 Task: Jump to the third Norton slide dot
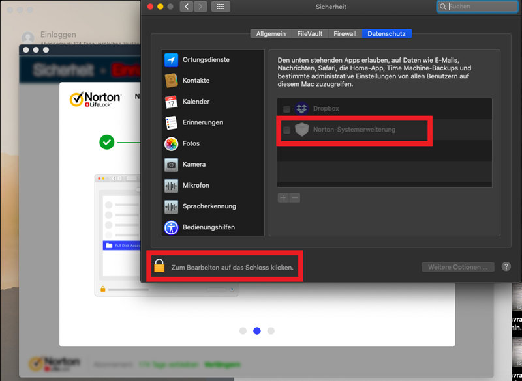[x=271, y=331]
